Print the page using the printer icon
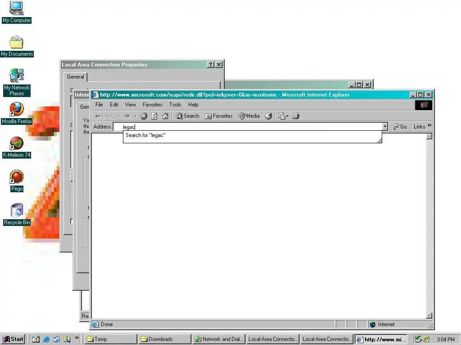Image resolution: width=461 pixels, height=345 pixels. click(296, 116)
